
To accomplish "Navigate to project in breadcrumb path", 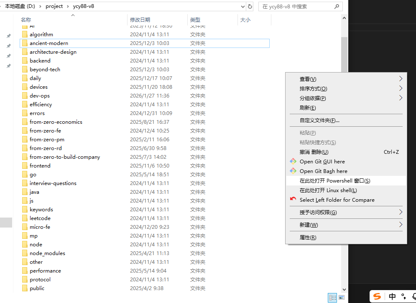I will [x=54, y=6].
